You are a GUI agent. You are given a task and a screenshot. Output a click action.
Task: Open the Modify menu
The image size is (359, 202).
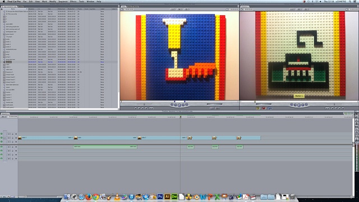pos(53,1)
